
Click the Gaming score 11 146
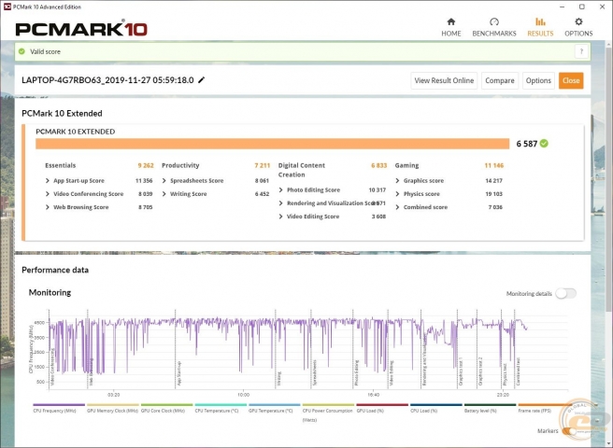coord(493,165)
